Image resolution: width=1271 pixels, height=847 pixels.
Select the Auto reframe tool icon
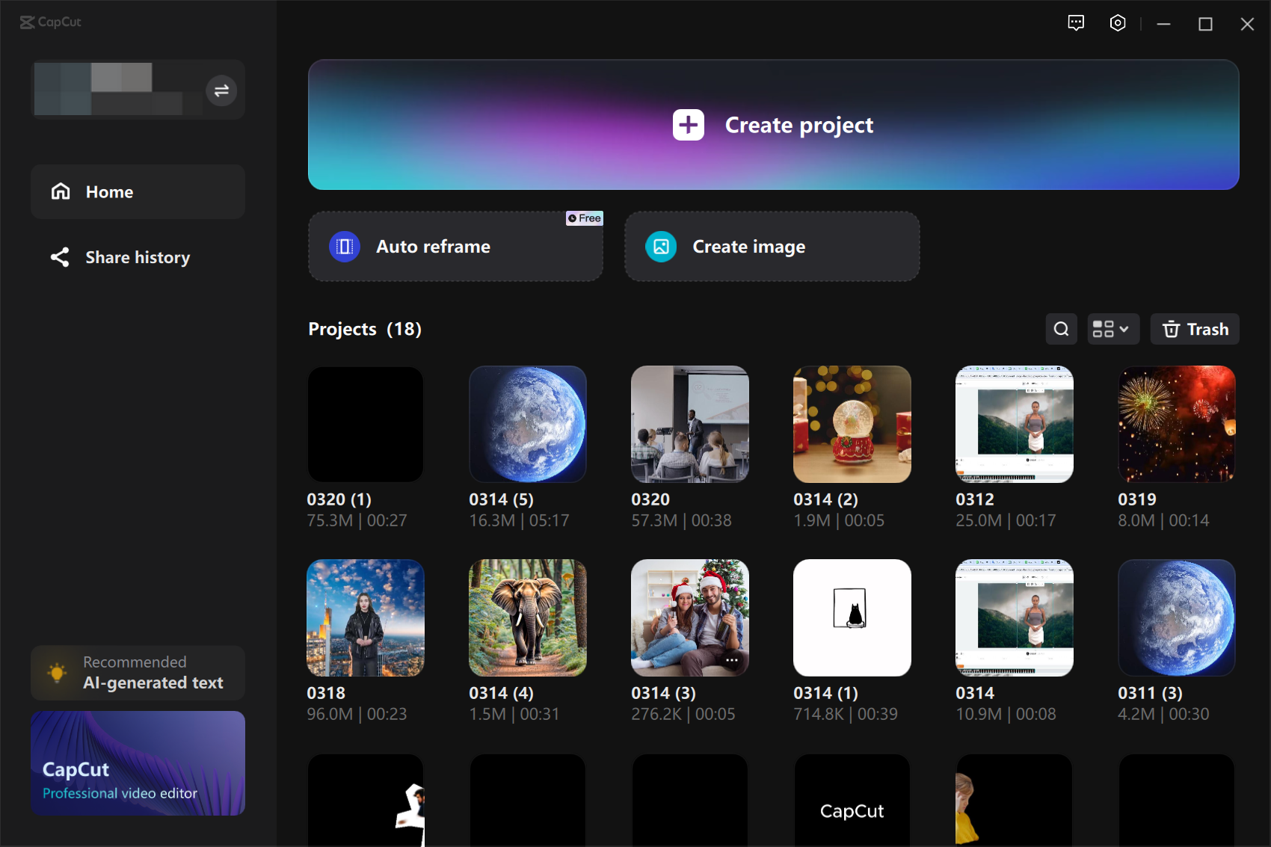tap(344, 246)
